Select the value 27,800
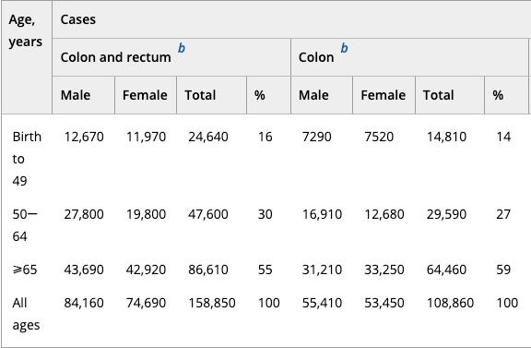 (x=84, y=214)
